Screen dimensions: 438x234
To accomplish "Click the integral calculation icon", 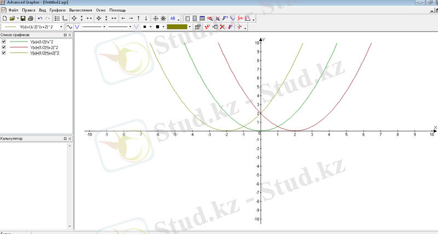I will pyautogui.click(x=240, y=19).
